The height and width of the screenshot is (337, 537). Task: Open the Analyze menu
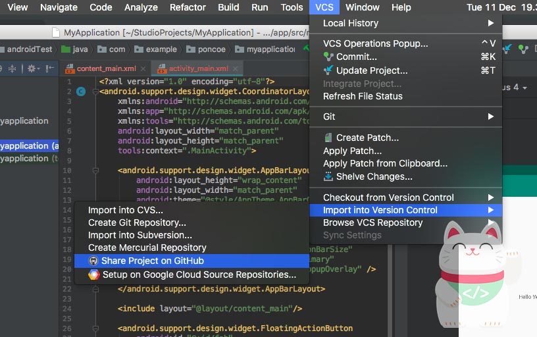[141, 7]
